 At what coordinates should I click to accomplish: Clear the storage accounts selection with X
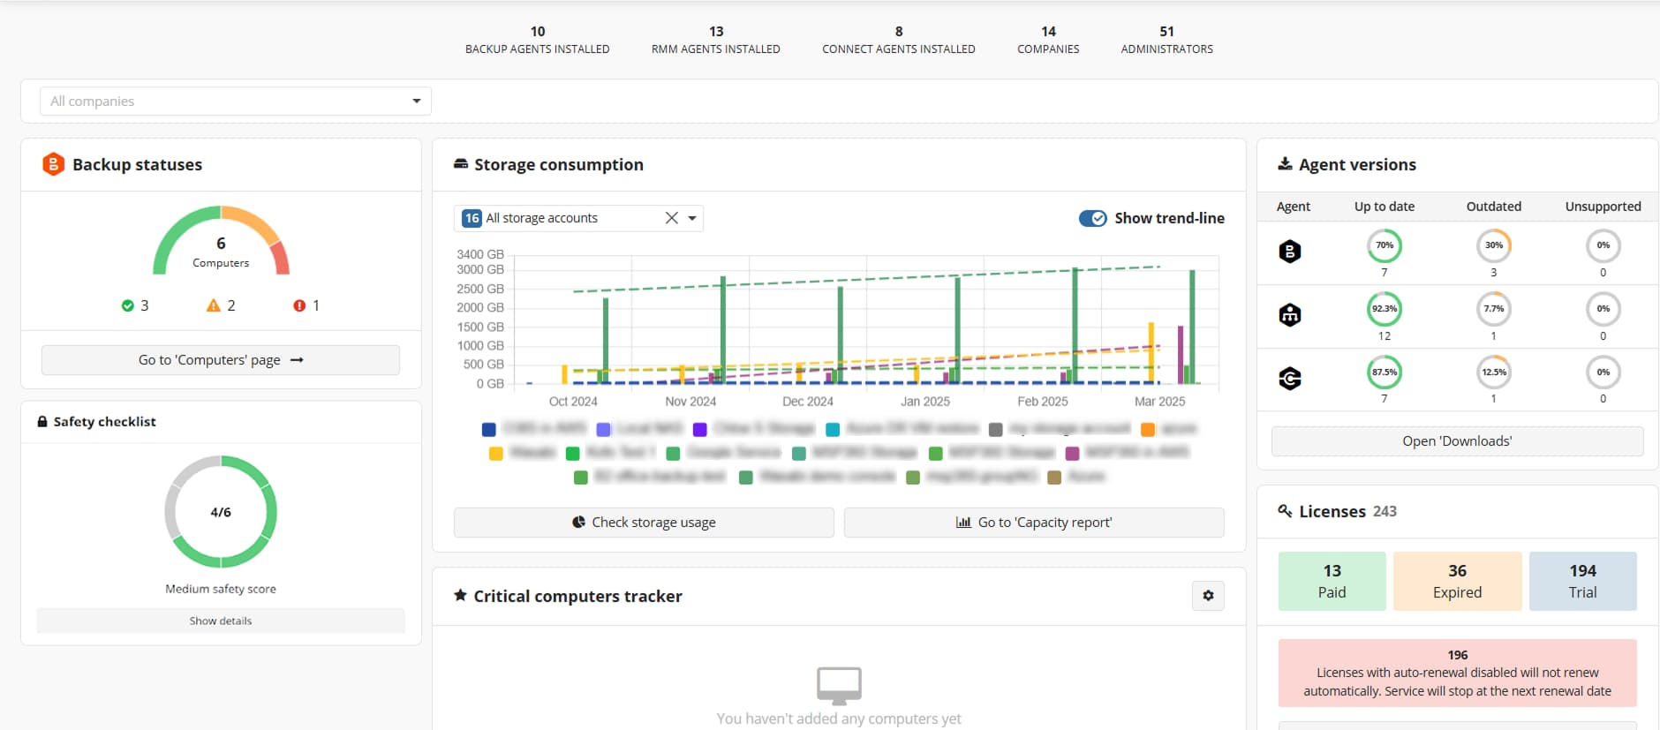(x=671, y=218)
